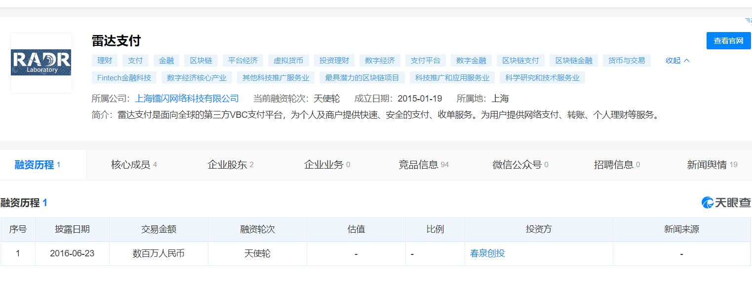Switch to the 微信公众号 tab
Image resolution: width=752 pixels, height=283 pixels.
[x=520, y=165]
